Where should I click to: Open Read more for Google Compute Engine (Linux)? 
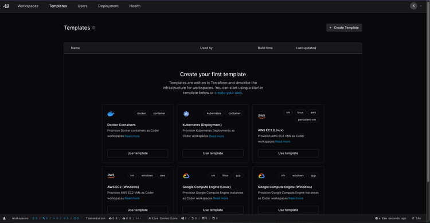click(221, 198)
